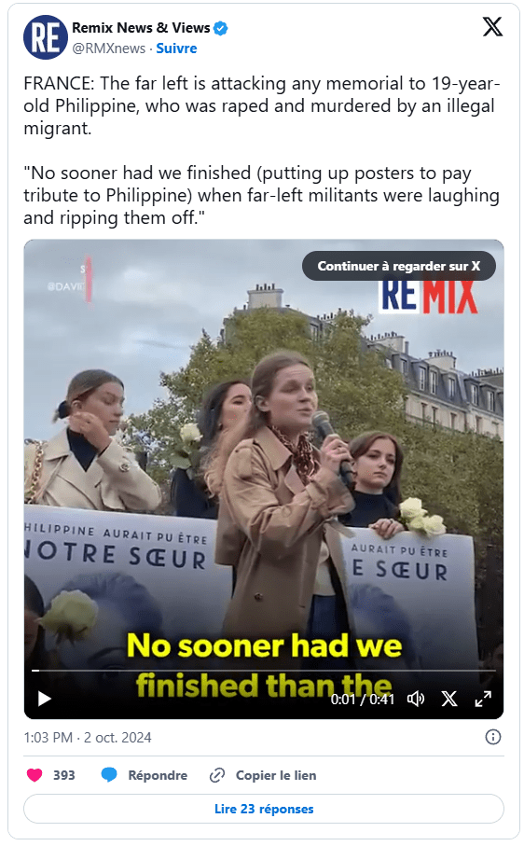524x846 pixels.
Task: Seek along the video progress bar
Action: click(x=264, y=671)
